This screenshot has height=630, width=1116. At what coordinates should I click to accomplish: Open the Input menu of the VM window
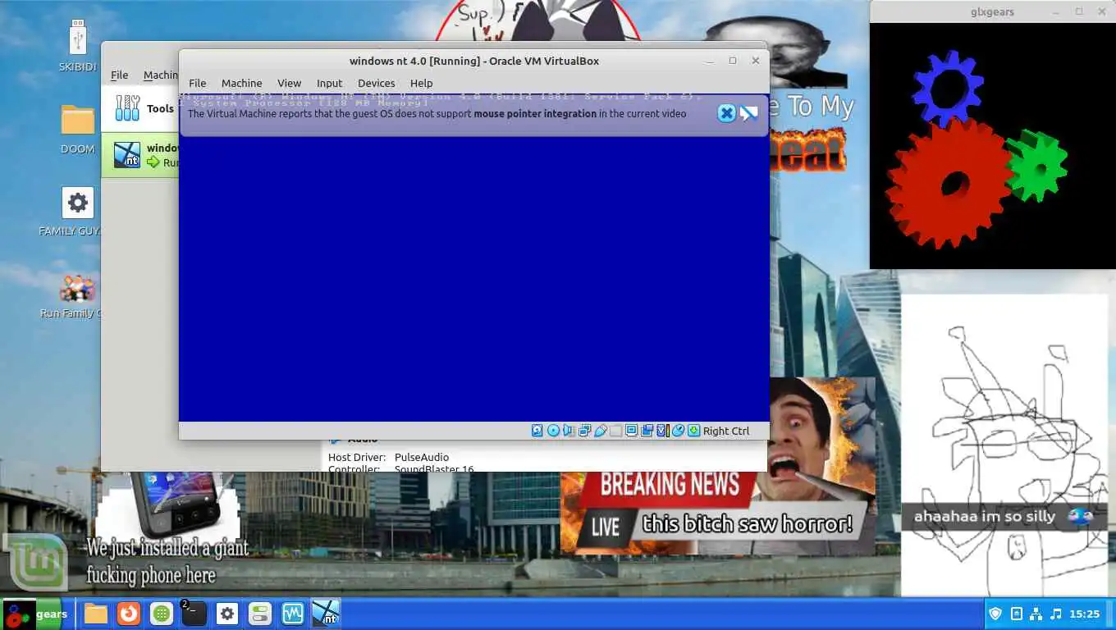[x=329, y=83]
